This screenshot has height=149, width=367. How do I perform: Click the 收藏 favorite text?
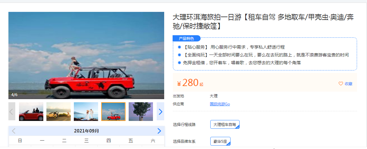pyautogui.click(x=349, y=84)
